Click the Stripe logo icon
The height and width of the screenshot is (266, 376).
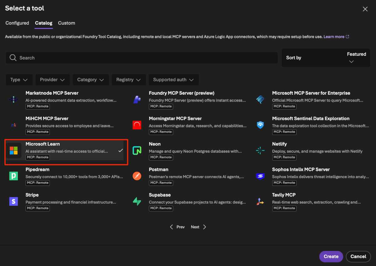[x=13, y=201]
